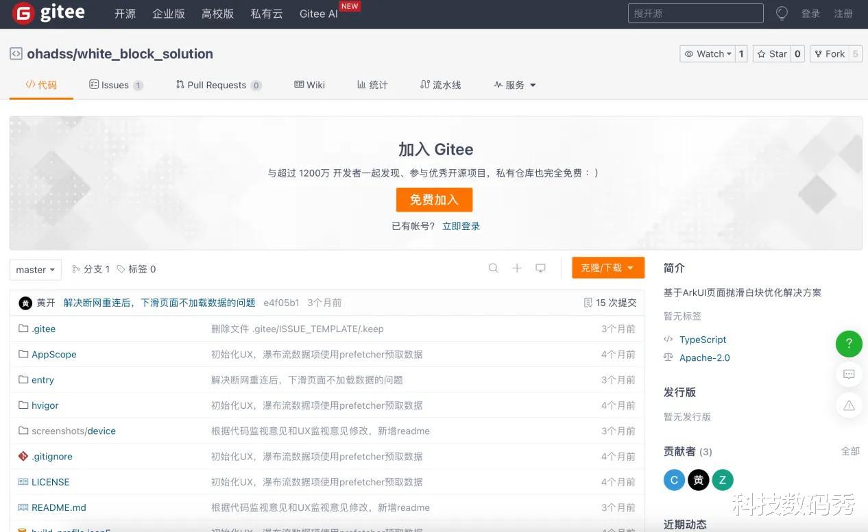Click the plus icon near branch selector
This screenshot has height=532, width=868.
pos(517,268)
